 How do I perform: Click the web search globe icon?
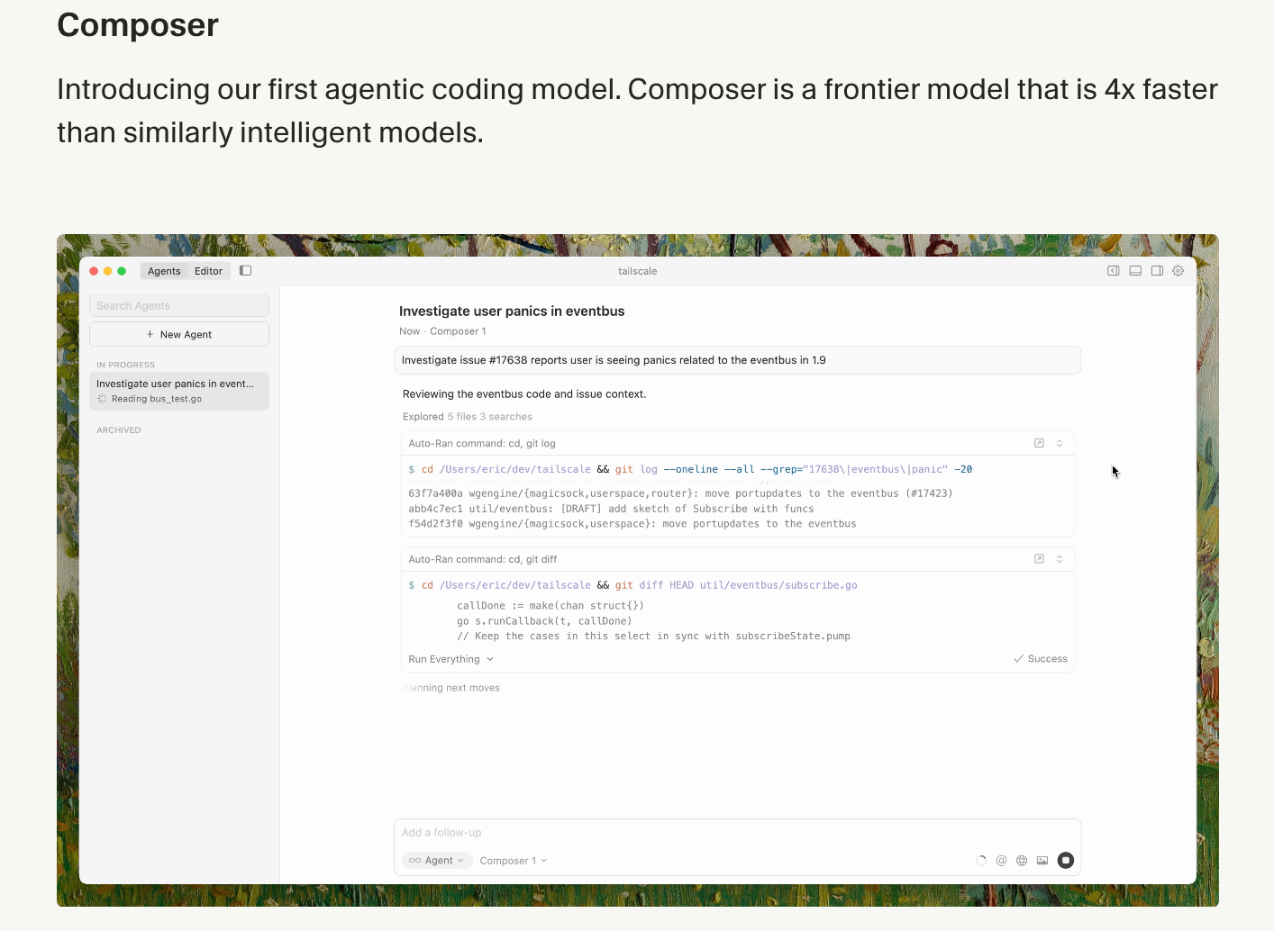(x=1022, y=861)
